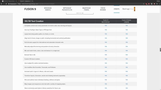Select the Сравнить nav item
Screen dimensions: 161x90
tap(117, 9)
